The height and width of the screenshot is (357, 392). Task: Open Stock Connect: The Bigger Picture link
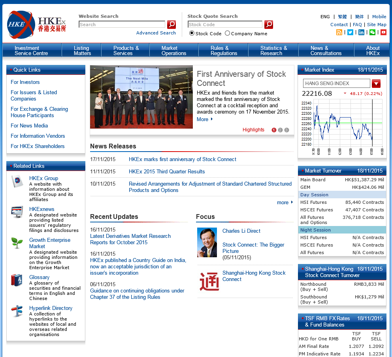tap(253, 248)
